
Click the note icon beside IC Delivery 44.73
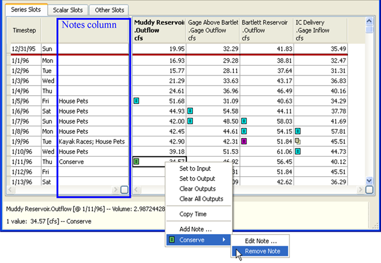point(298,152)
